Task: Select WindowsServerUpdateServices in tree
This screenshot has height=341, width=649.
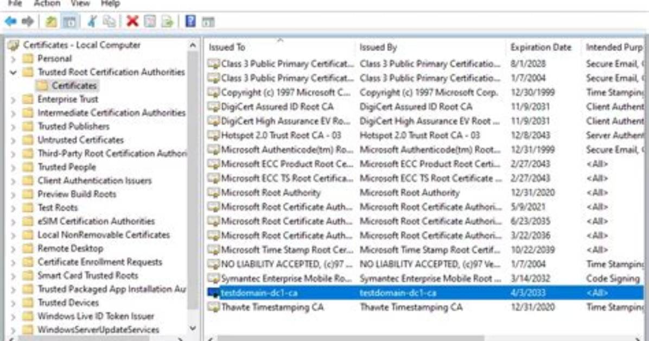Action: pos(99,330)
